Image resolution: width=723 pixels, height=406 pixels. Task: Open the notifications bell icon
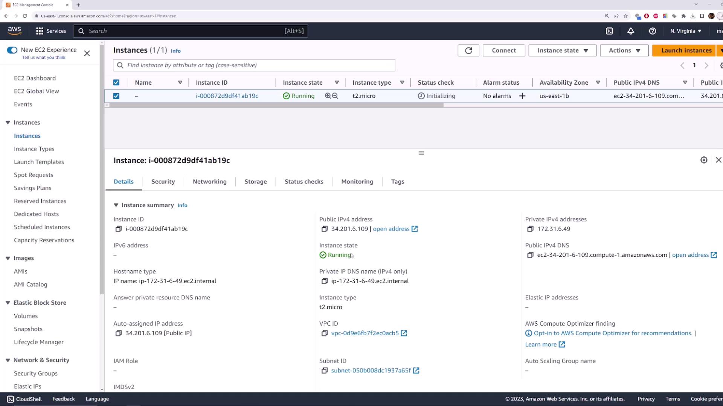[x=631, y=31]
